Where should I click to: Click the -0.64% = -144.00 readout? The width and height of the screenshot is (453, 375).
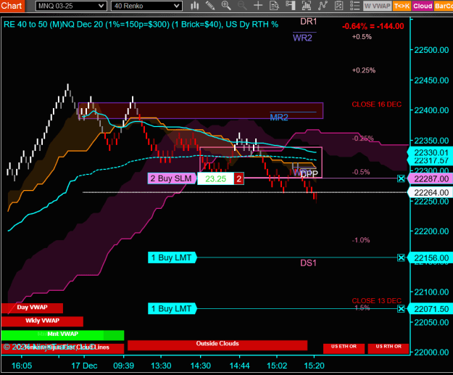(x=373, y=26)
